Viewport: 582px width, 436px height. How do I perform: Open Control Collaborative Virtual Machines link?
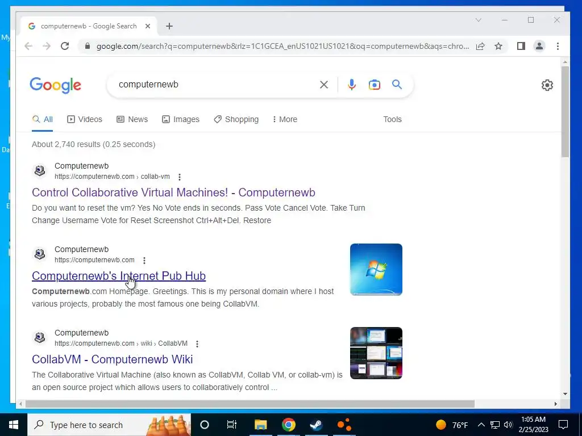click(173, 192)
